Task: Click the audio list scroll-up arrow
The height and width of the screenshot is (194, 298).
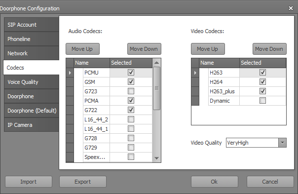Action: coord(156,63)
